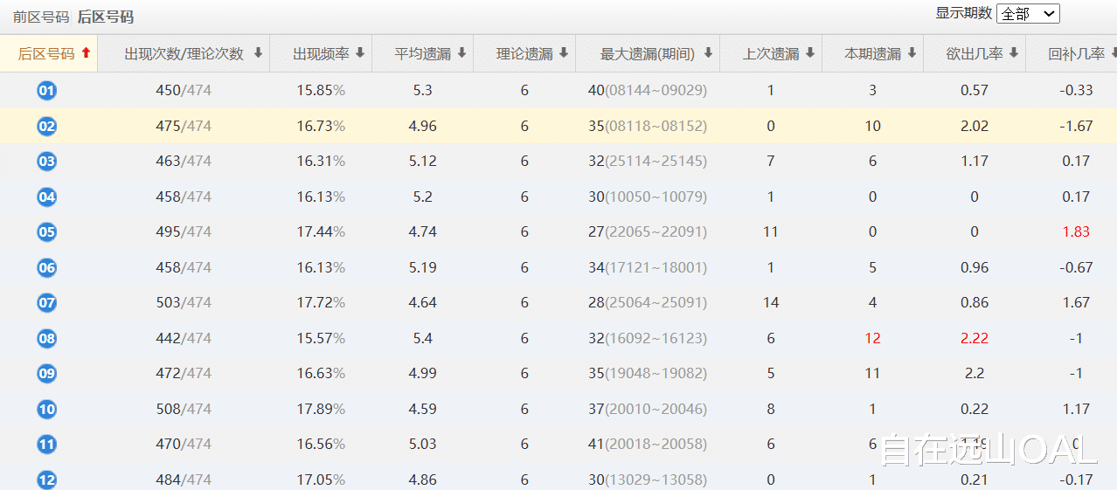Click the 34(17121~18001) max miss cell
Image resolution: width=1117 pixels, height=490 pixels.
click(x=648, y=267)
